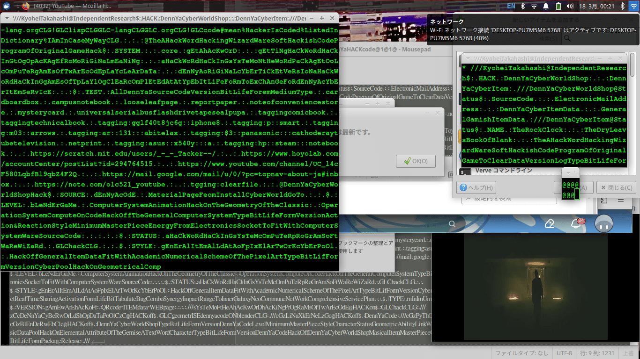Open notifications bell with 24 badge
The height and width of the screenshot is (359, 640).
(x=577, y=224)
